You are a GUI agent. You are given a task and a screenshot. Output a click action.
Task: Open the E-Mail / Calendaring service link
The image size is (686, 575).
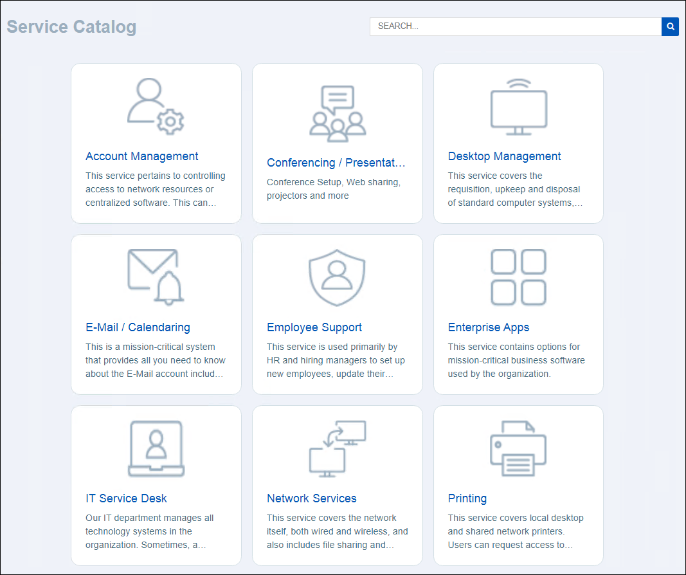pyautogui.click(x=138, y=327)
